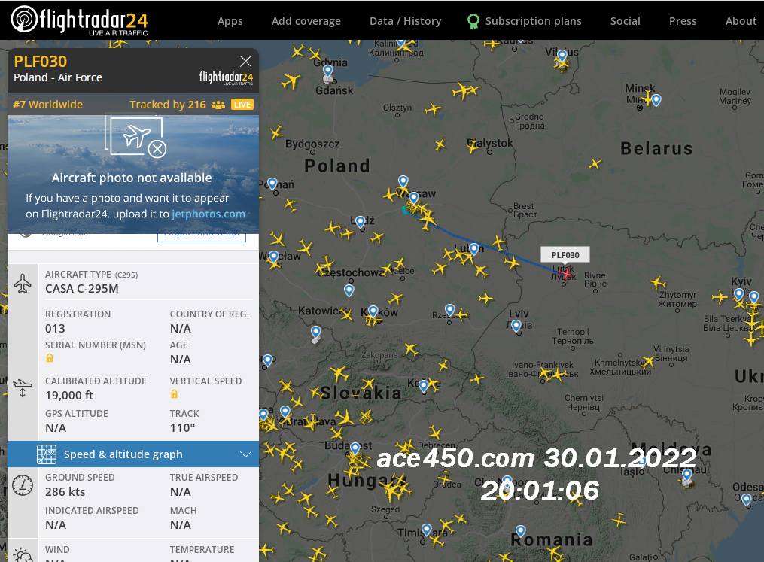The height and width of the screenshot is (562, 764).
Task: Click the green Subscription plans ribbon icon
Action: click(473, 21)
